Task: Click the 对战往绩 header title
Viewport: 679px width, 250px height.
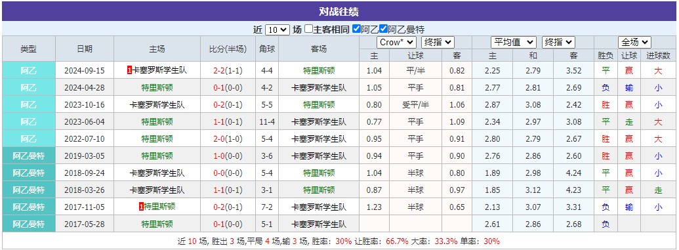Action: point(339,12)
